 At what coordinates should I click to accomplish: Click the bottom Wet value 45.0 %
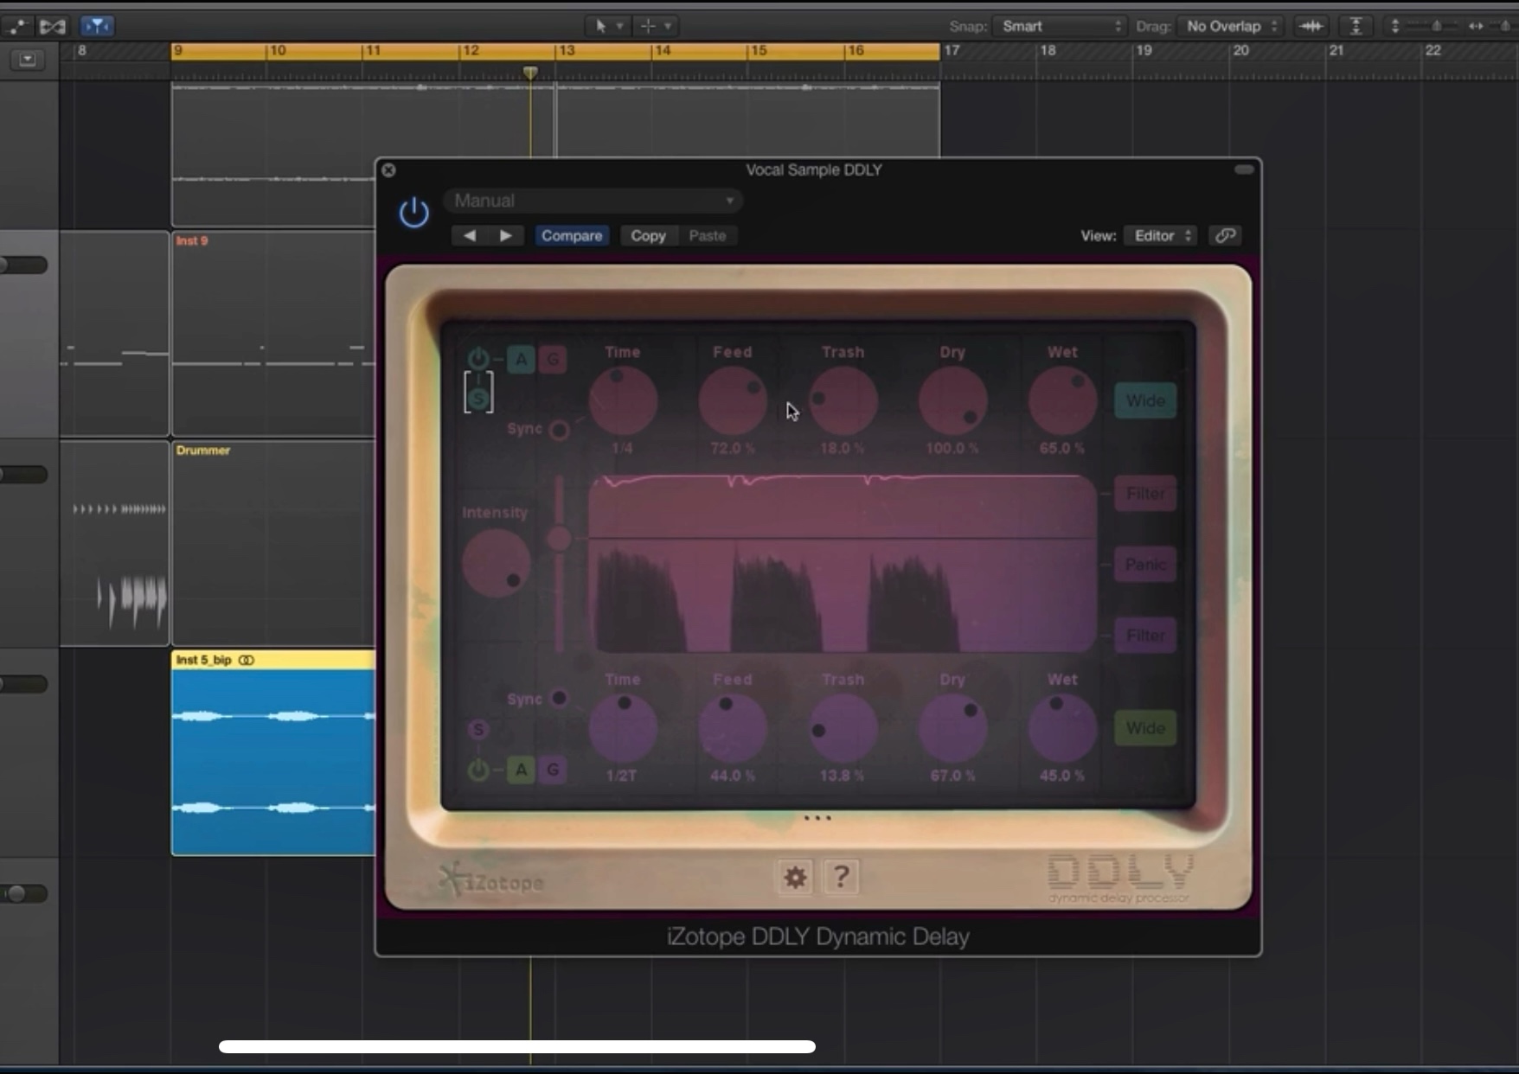(1062, 776)
